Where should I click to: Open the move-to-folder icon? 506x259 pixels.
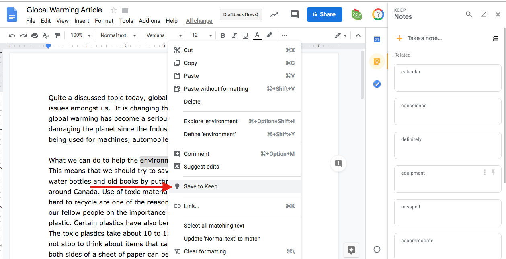(x=125, y=10)
